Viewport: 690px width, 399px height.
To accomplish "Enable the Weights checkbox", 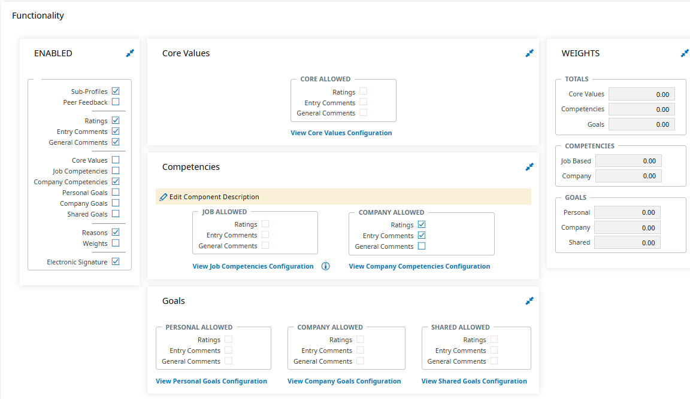I will (116, 243).
